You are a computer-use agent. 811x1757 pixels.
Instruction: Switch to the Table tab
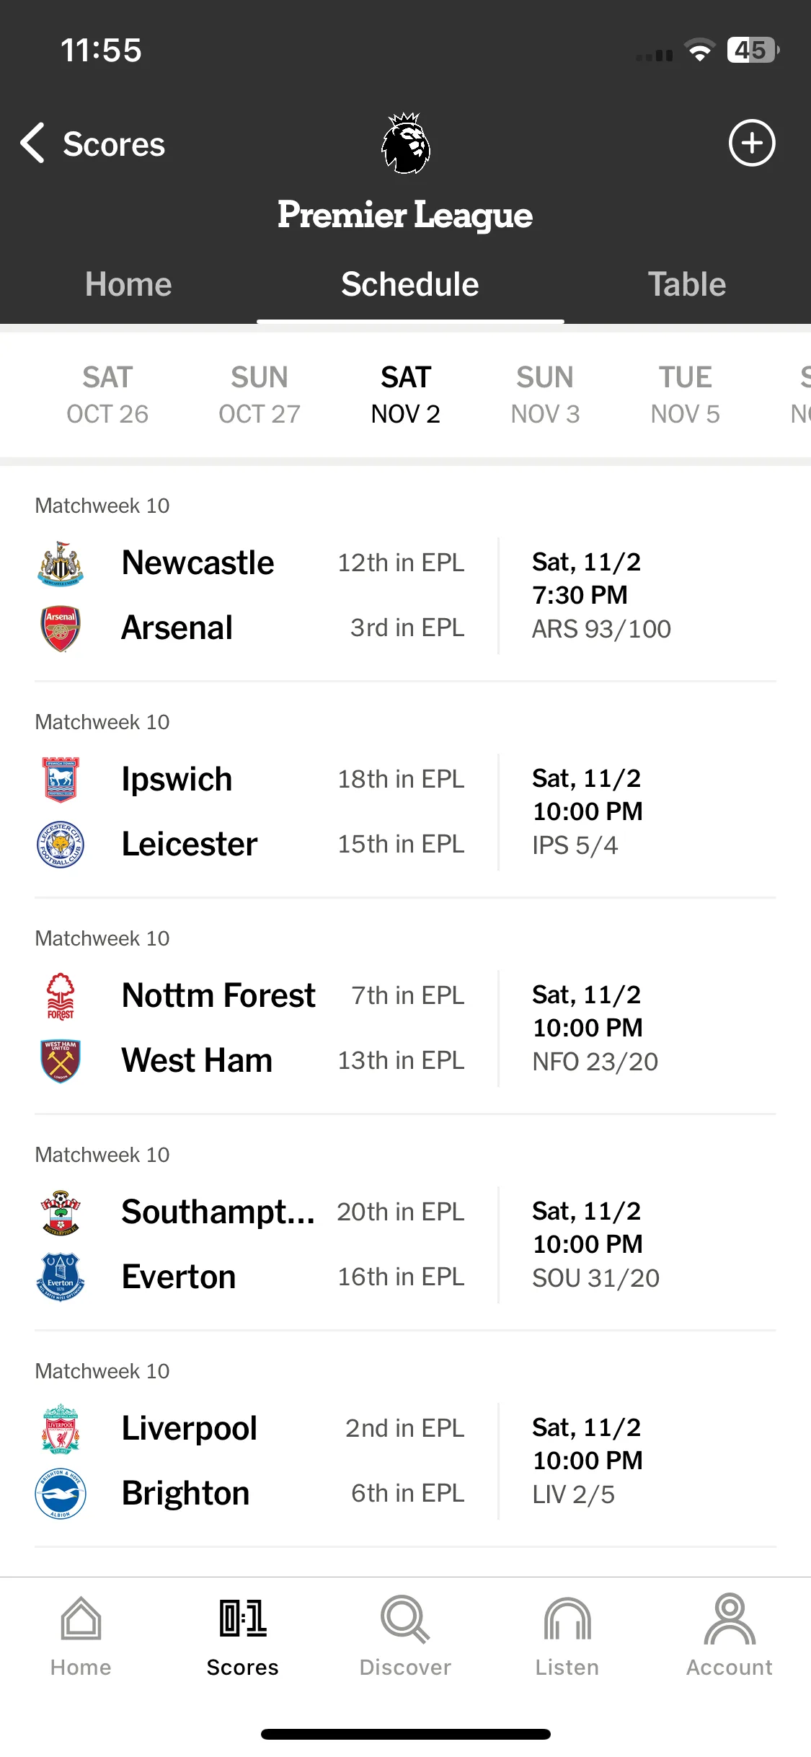pos(686,284)
